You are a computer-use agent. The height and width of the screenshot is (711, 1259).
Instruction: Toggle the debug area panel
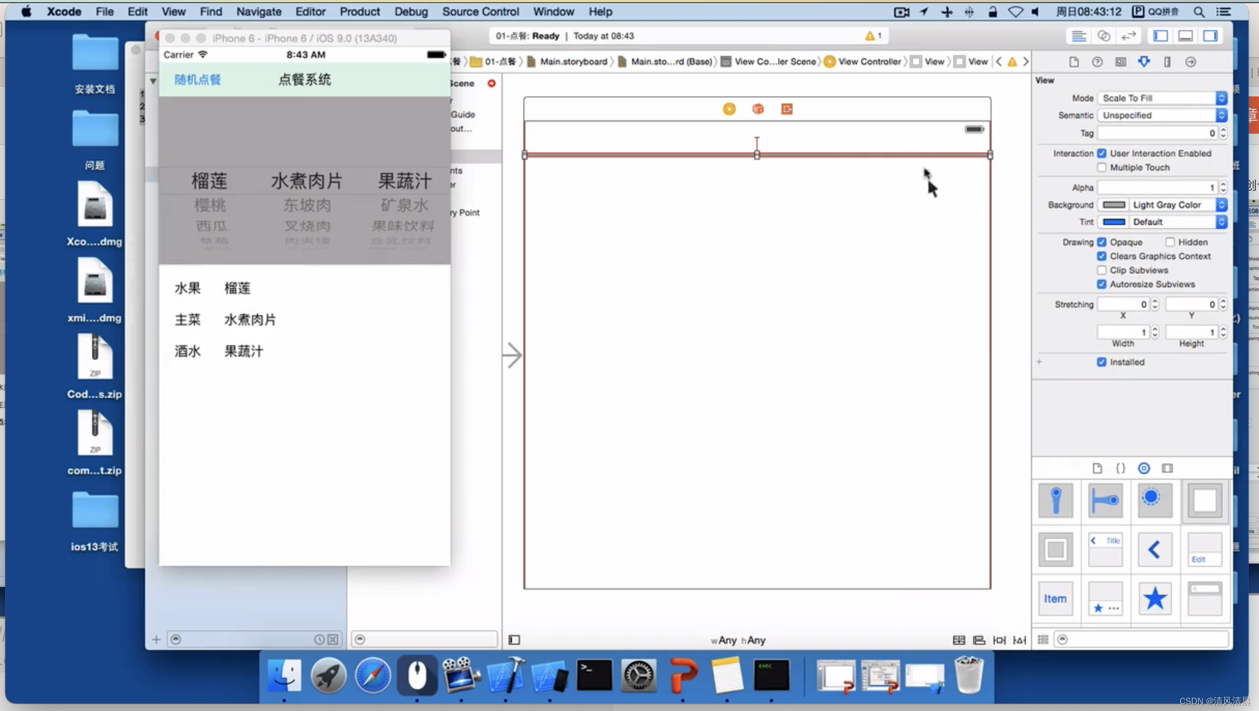click(x=1185, y=36)
